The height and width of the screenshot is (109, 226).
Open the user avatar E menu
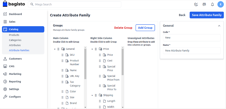pyautogui.click(x=221, y=5)
